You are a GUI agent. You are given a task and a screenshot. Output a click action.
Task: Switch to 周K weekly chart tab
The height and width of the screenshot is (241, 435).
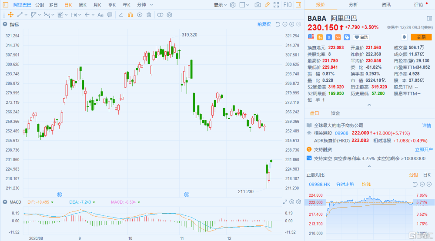click(82, 5)
